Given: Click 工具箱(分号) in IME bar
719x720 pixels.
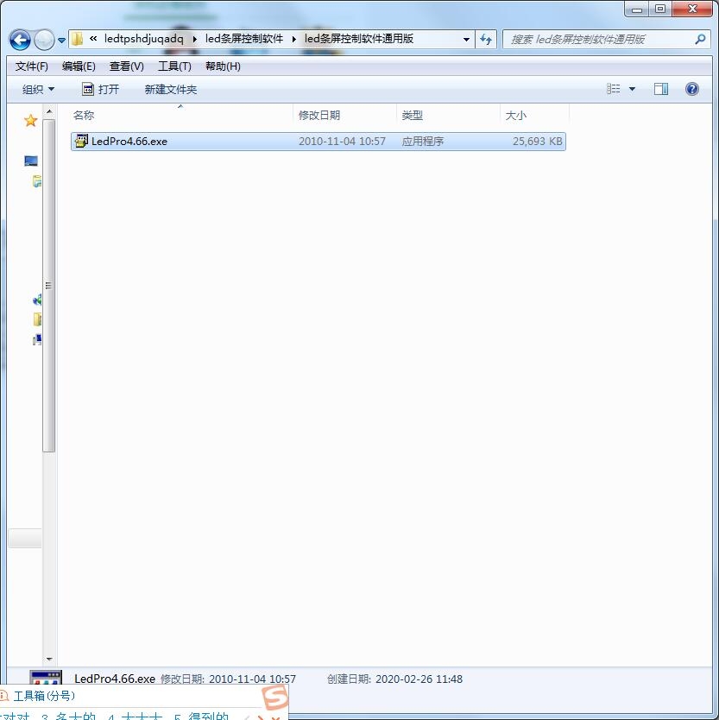Looking at the screenshot, I should (x=44, y=696).
